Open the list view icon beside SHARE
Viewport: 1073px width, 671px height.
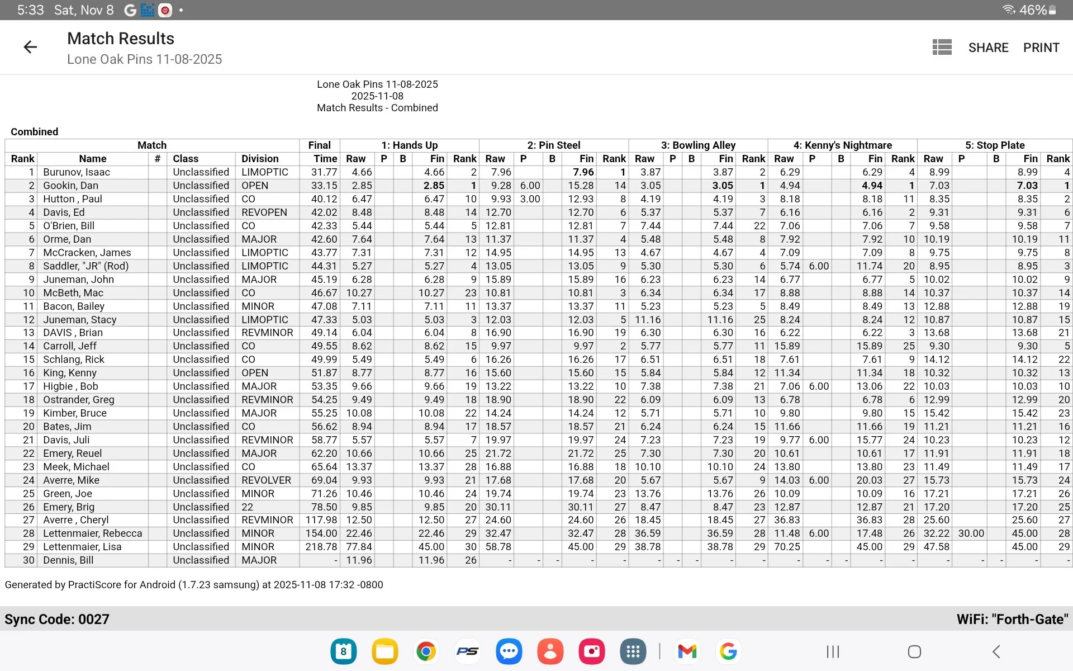[x=942, y=48]
